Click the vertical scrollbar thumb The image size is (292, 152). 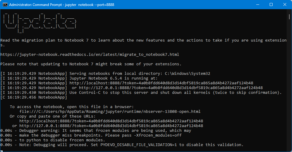[289, 17]
